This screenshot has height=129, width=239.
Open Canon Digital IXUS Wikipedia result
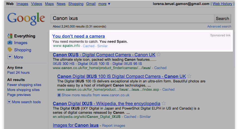pos(106,103)
